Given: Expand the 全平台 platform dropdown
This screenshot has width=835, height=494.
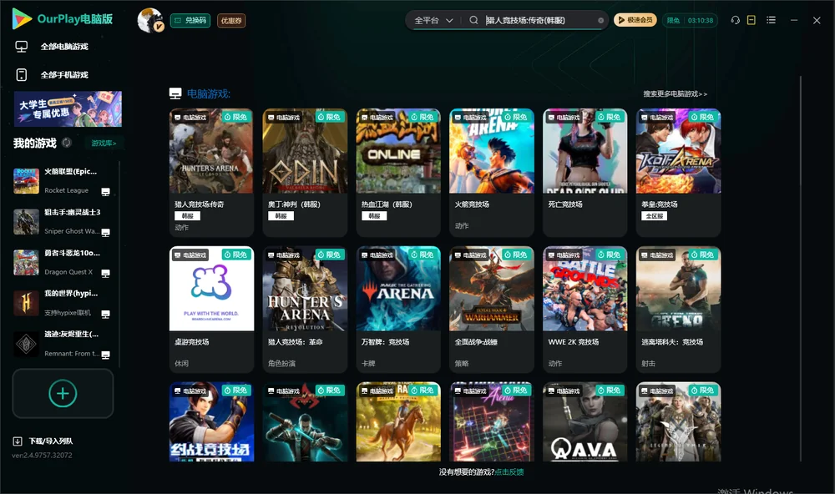Looking at the screenshot, I should (x=433, y=20).
